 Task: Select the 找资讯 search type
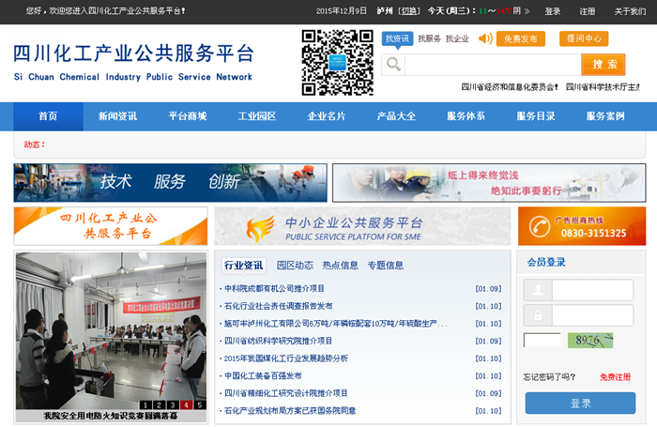tap(397, 38)
